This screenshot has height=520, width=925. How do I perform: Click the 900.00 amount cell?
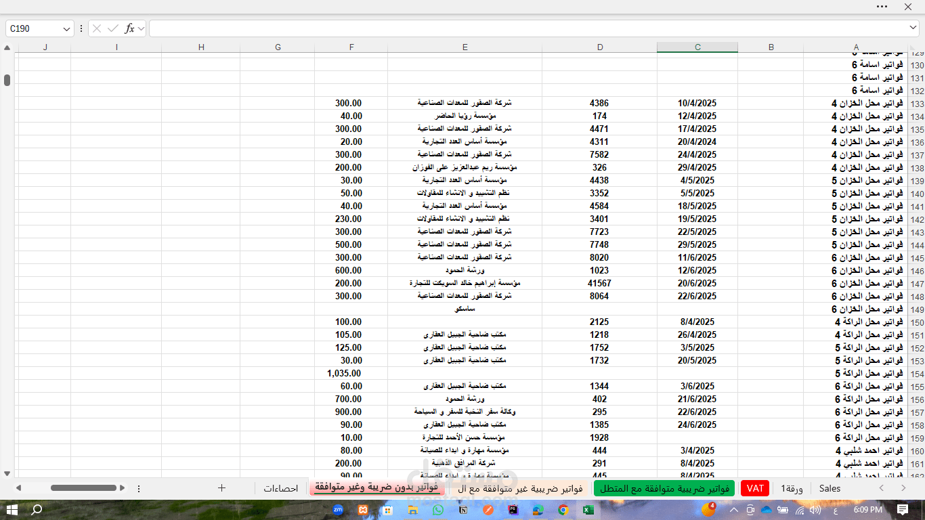coord(351,412)
